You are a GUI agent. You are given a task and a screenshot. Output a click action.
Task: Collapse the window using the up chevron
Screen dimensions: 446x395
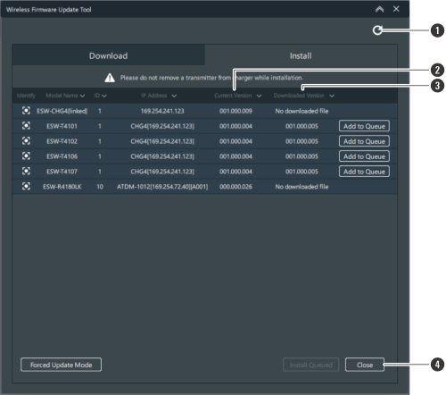tap(379, 9)
